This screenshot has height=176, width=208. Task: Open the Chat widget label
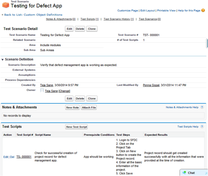[x=191, y=173]
